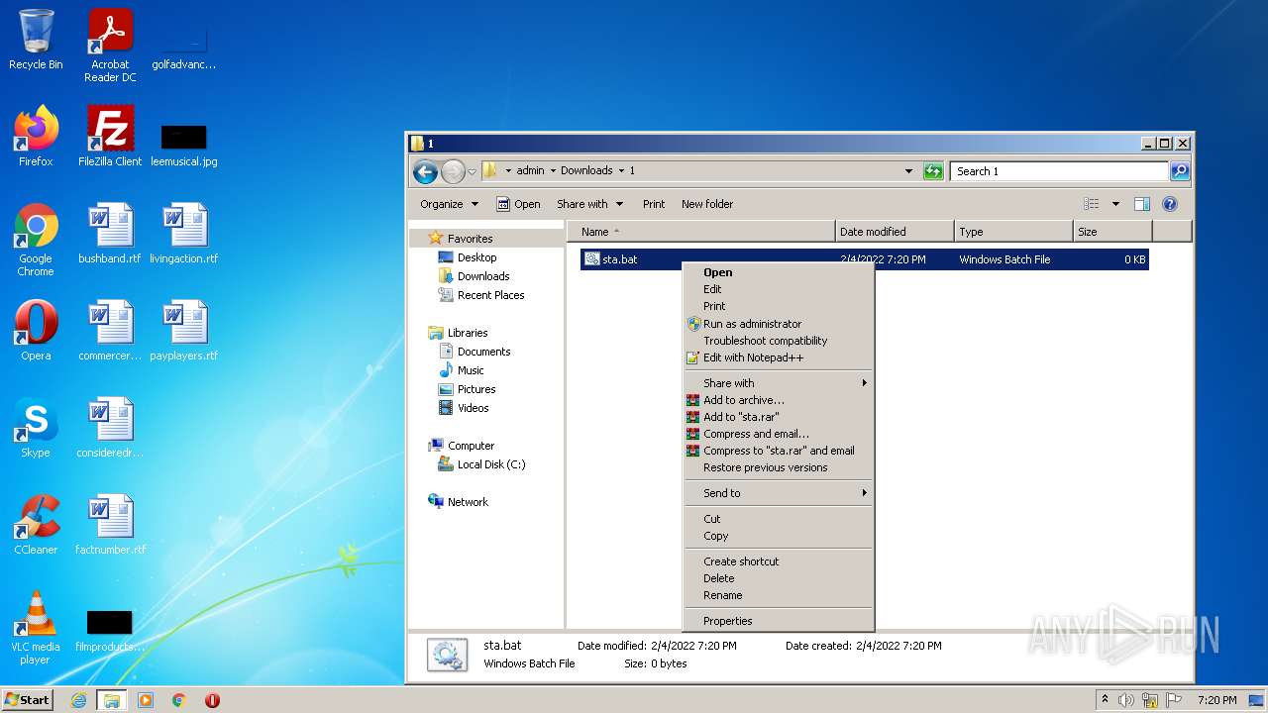The width and height of the screenshot is (1268, 713).
Task: Launch FileZilla Client shortcut
Action: click(x=110, y=136)
